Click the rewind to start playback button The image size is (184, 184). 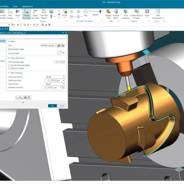(x=71, y=17)
